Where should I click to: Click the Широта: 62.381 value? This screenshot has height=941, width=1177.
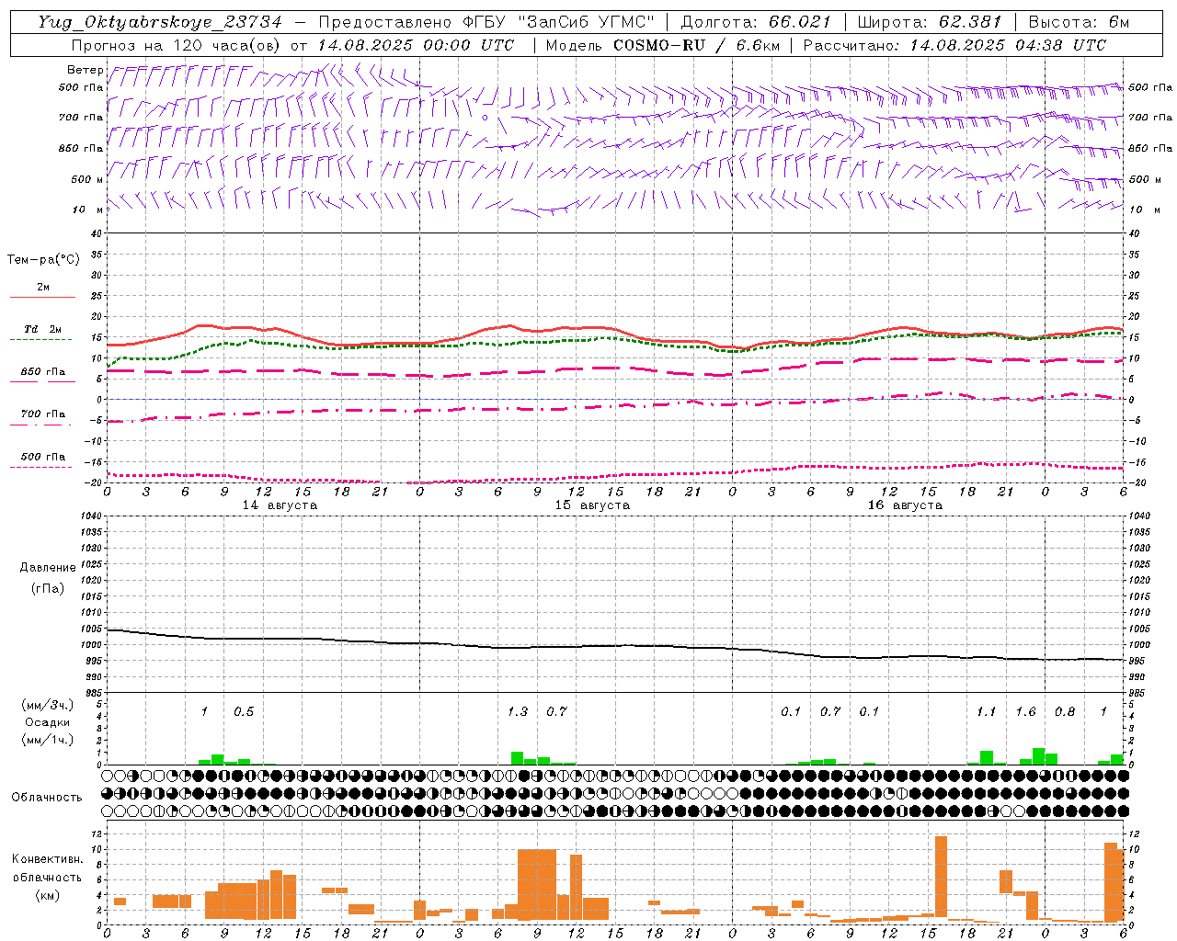(x=931, y=22)
